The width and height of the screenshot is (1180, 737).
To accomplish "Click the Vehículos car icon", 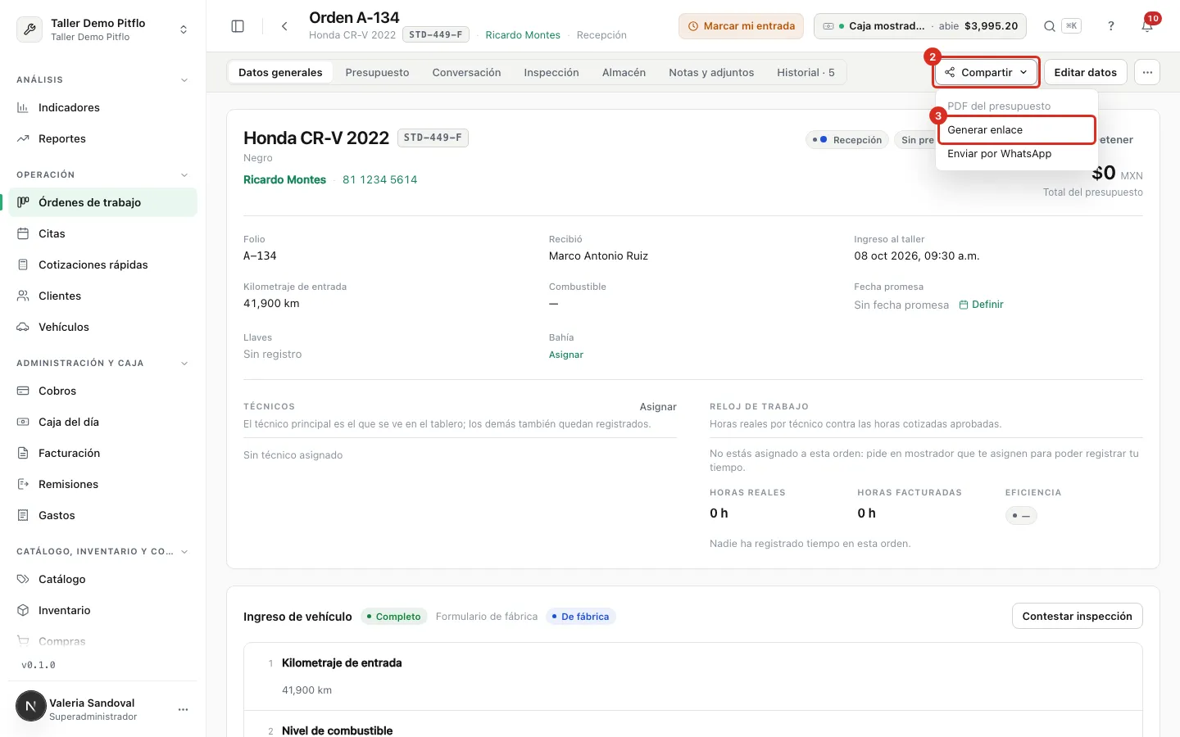I will (x=23, y=327).
